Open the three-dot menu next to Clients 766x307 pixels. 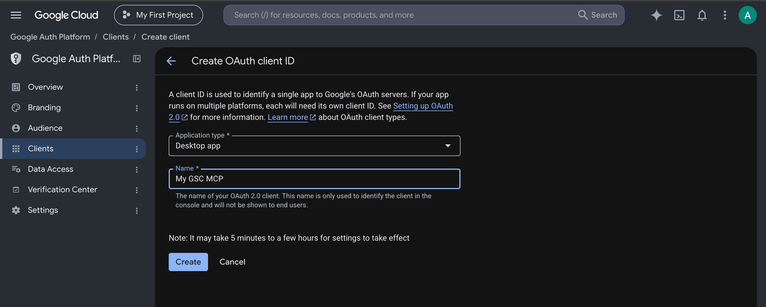pyautogui.click(x=137, y=149)
